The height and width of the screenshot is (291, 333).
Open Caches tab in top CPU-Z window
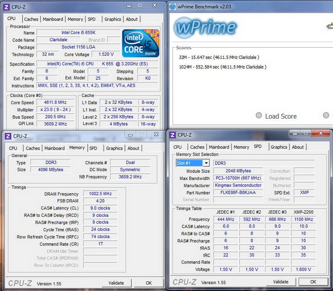click(31, 19)
